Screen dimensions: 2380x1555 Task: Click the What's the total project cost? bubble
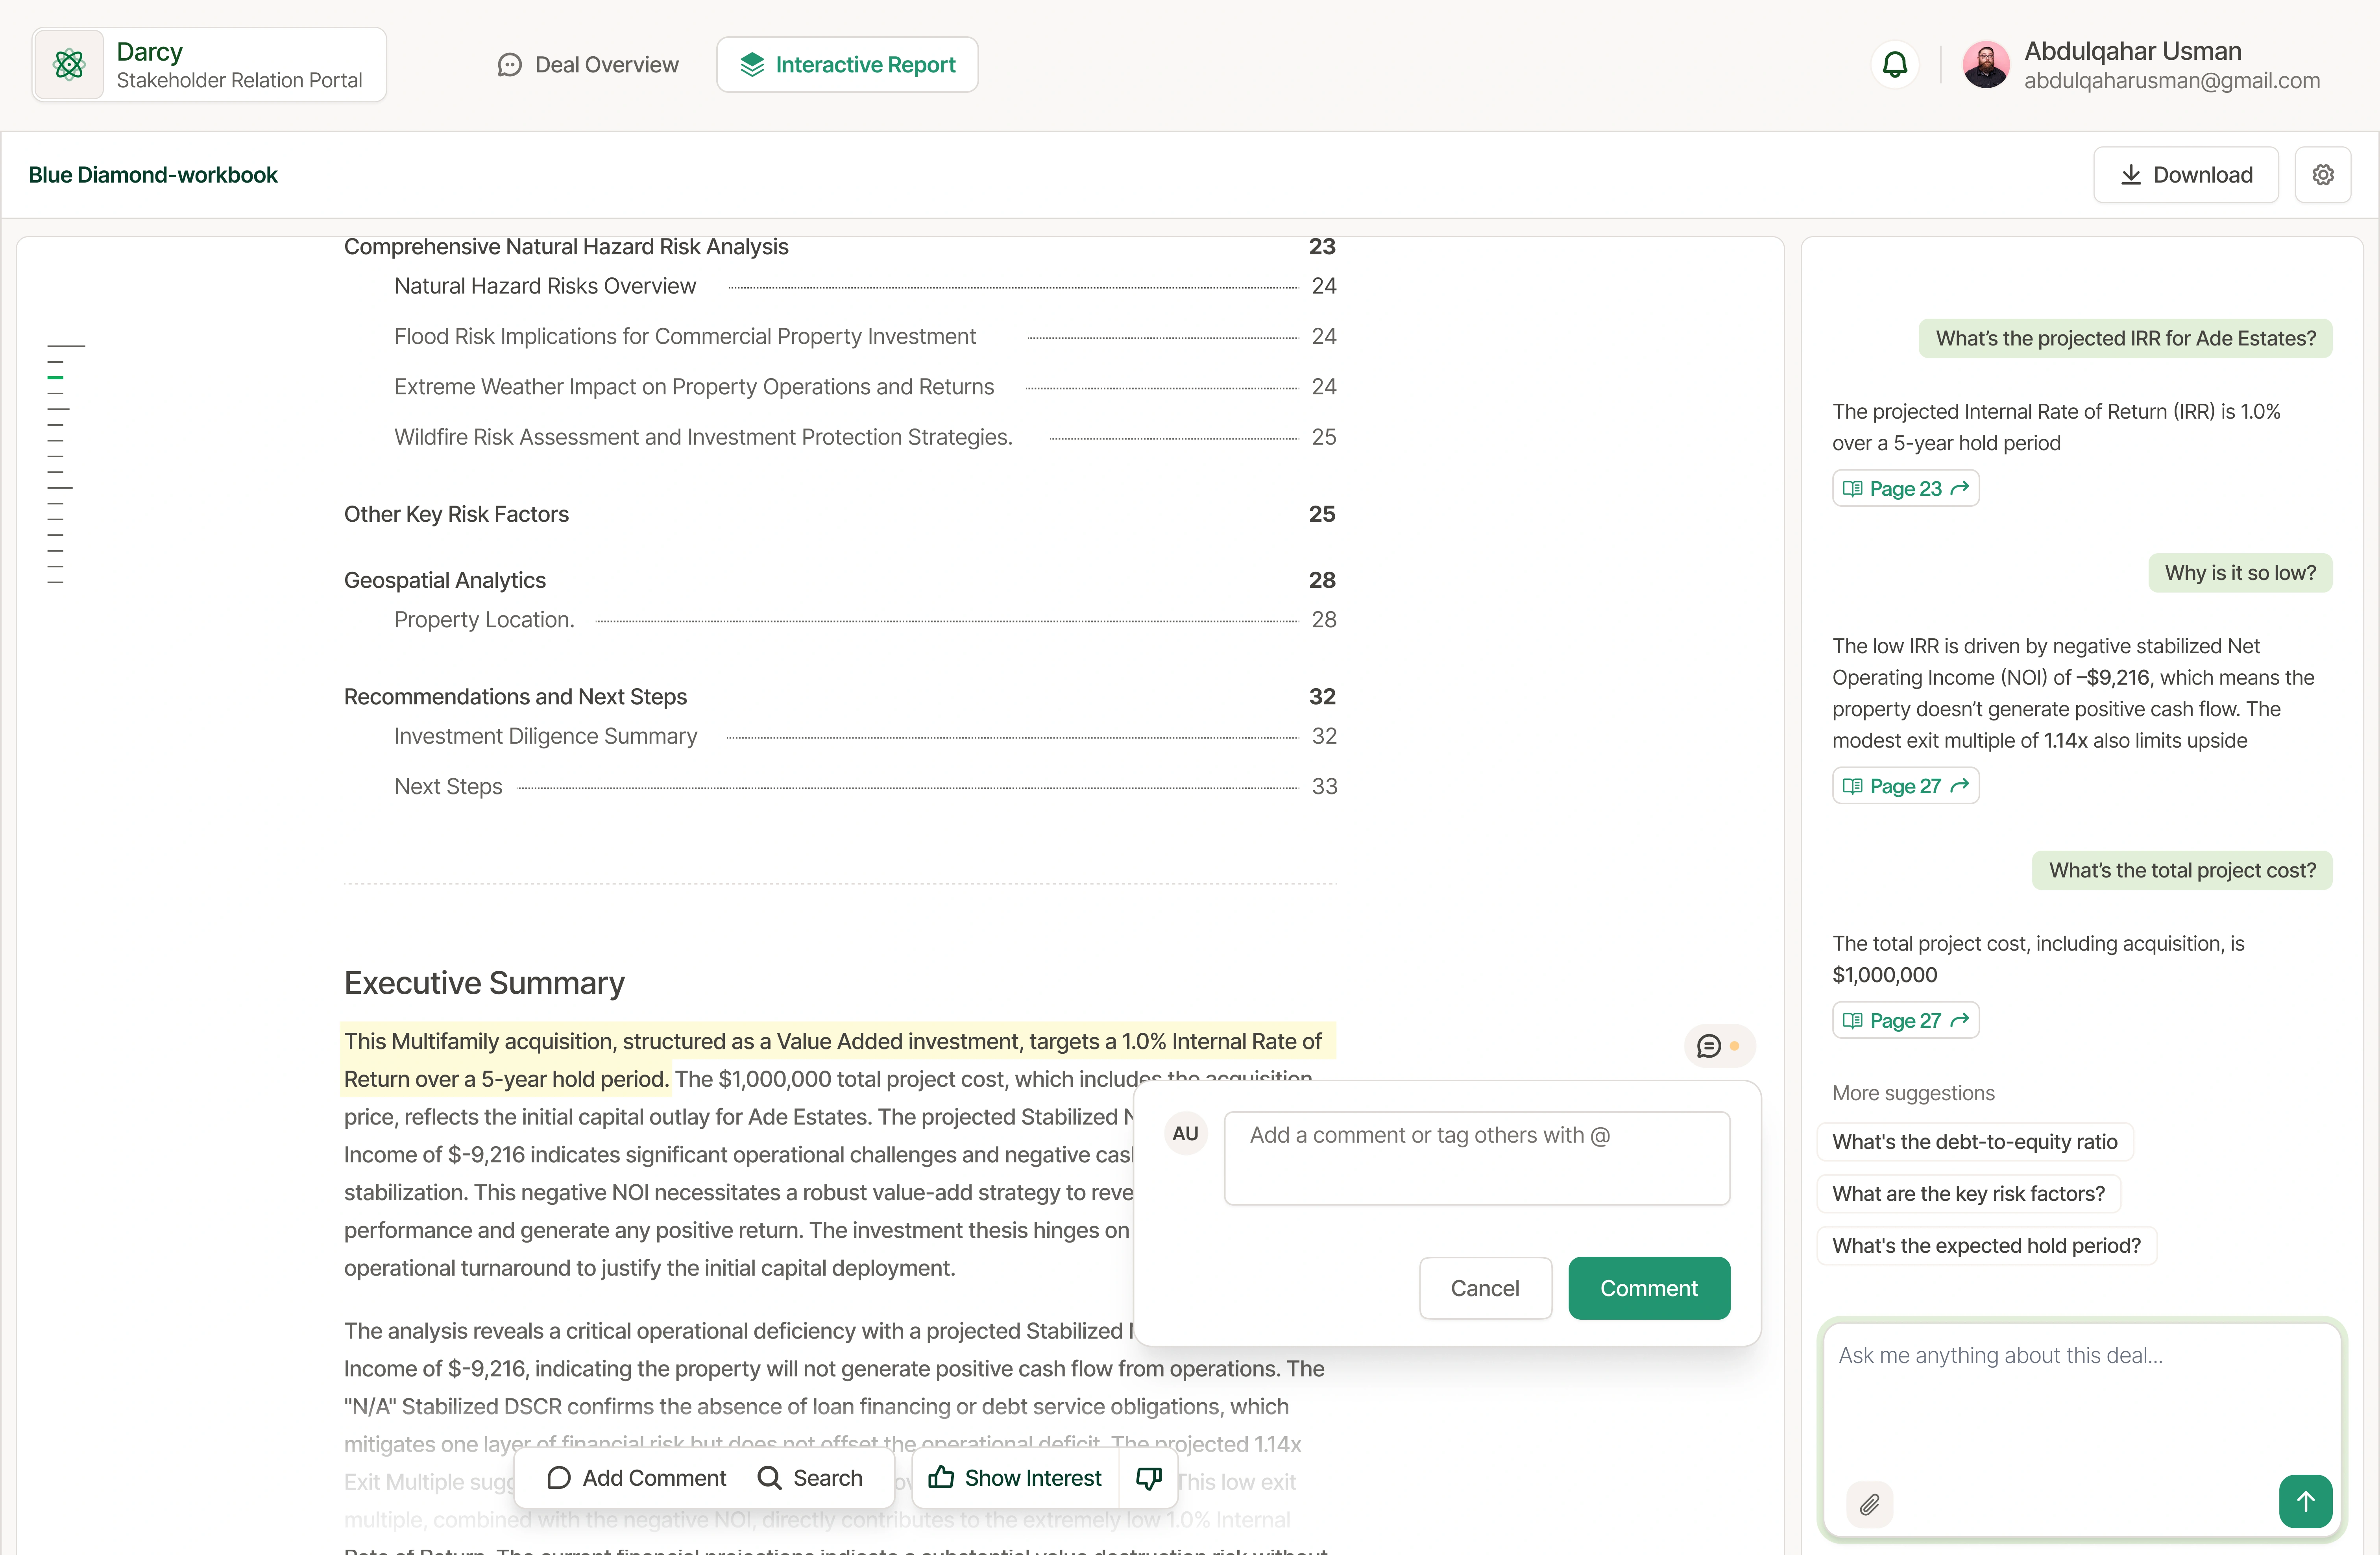2182,870
